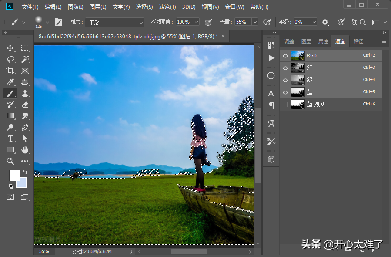The width and height of the screenshot is (391, 257).
Task: Toggle pressure control for brush size
Action: (x=341, y=22)
